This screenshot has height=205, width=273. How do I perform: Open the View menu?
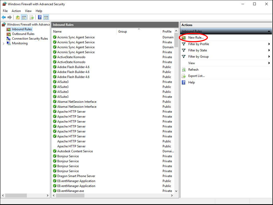tap(28, 11)
